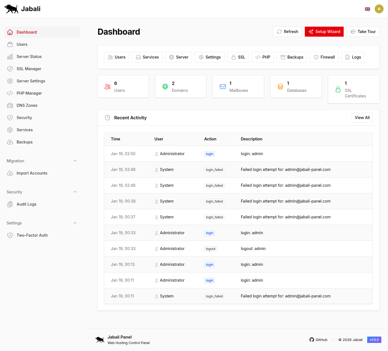Viewport: 388px width, 351px height.
Task: Go to DNS Zones
Action: pos(27,105)
